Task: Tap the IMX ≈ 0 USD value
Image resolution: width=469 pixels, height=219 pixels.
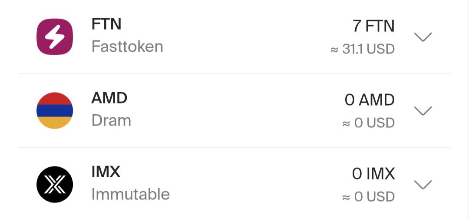Action: [369, 197]
